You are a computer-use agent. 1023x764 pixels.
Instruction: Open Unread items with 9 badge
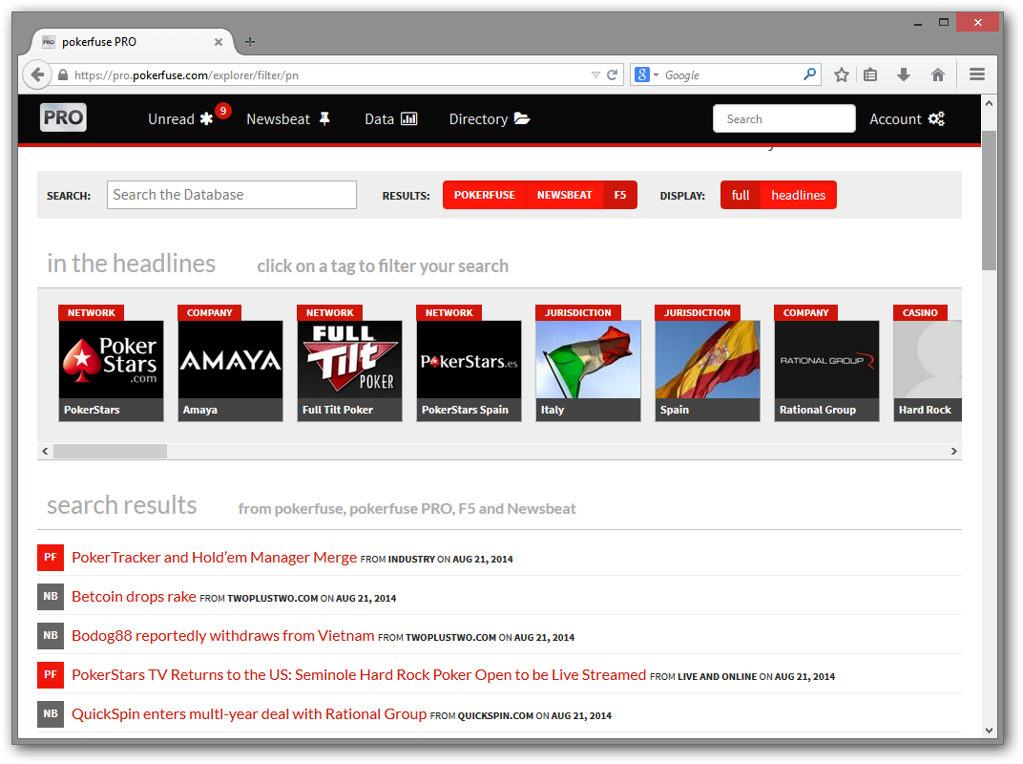click(x=189, y=117)
